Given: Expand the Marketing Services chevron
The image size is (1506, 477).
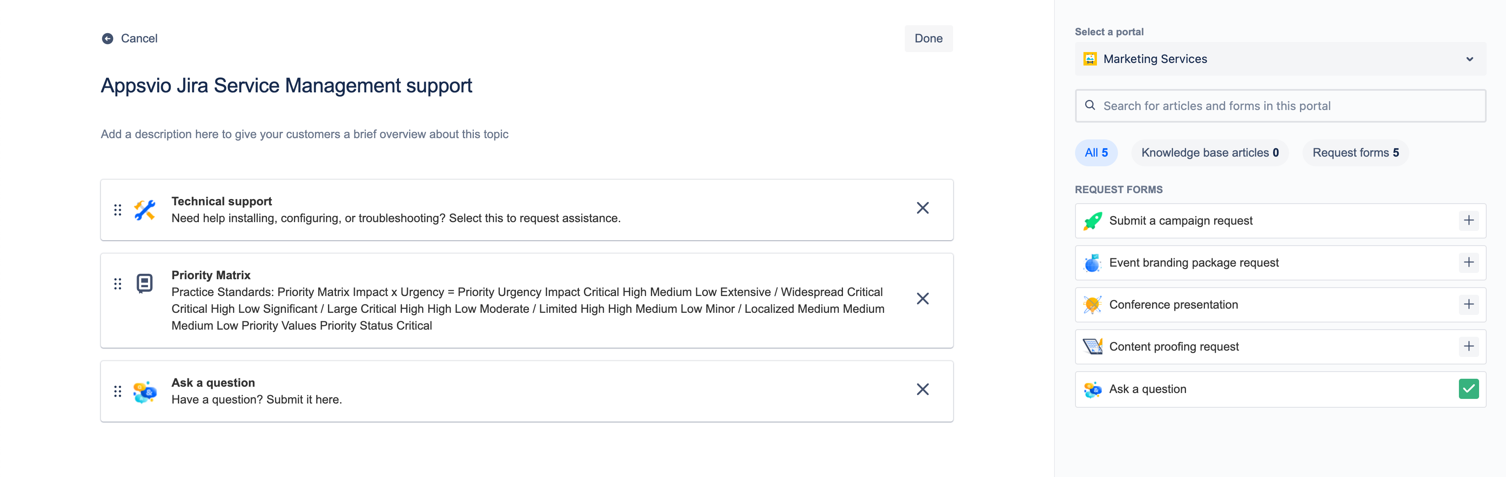Looking at the screenshot, I should (1470, 58).
